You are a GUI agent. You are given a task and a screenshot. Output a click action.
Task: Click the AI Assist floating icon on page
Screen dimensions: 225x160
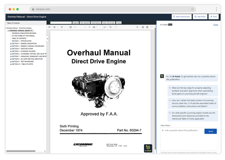(x=148, y=148)
